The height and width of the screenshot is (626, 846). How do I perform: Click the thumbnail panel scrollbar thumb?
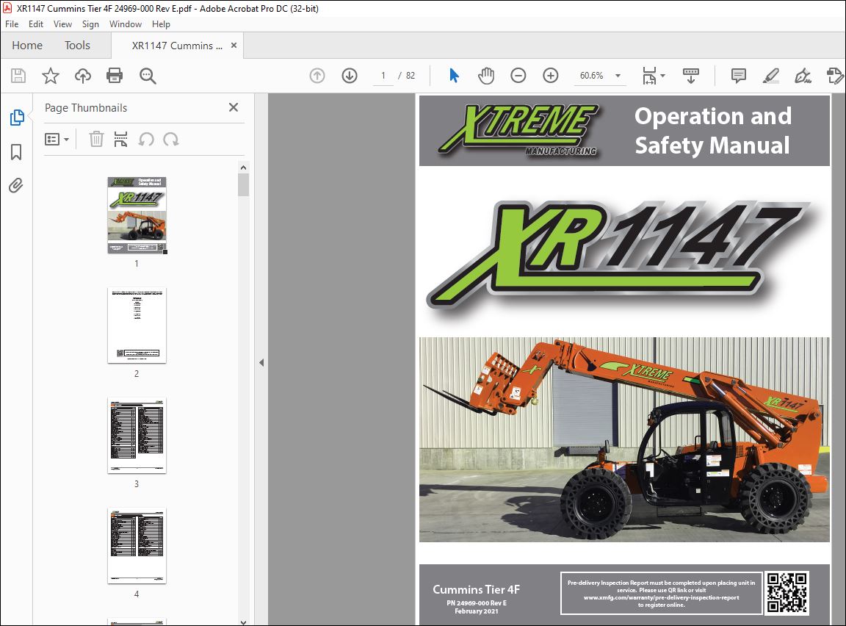coord(243,185)
